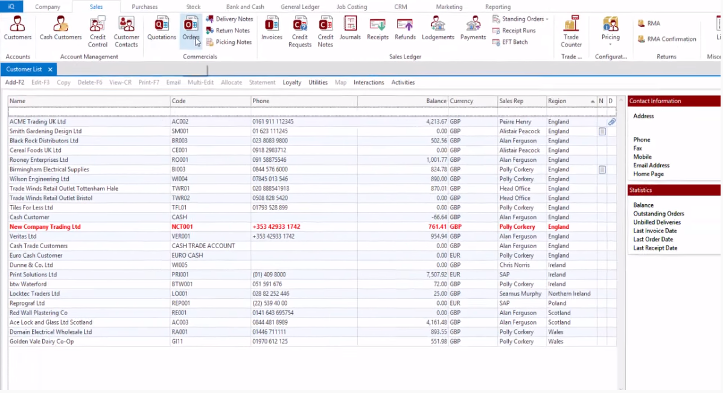Switch to the CRM tab
The height and width of the screenshot is (393, 723).
(401, 7)
